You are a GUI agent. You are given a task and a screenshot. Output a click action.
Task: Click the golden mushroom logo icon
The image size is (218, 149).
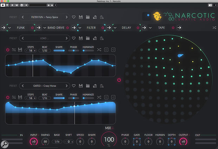(157, 16)
